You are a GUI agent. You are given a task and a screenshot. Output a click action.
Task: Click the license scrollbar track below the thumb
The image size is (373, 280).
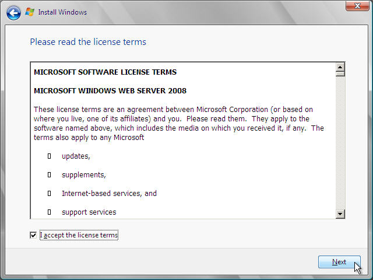(340, 143)
